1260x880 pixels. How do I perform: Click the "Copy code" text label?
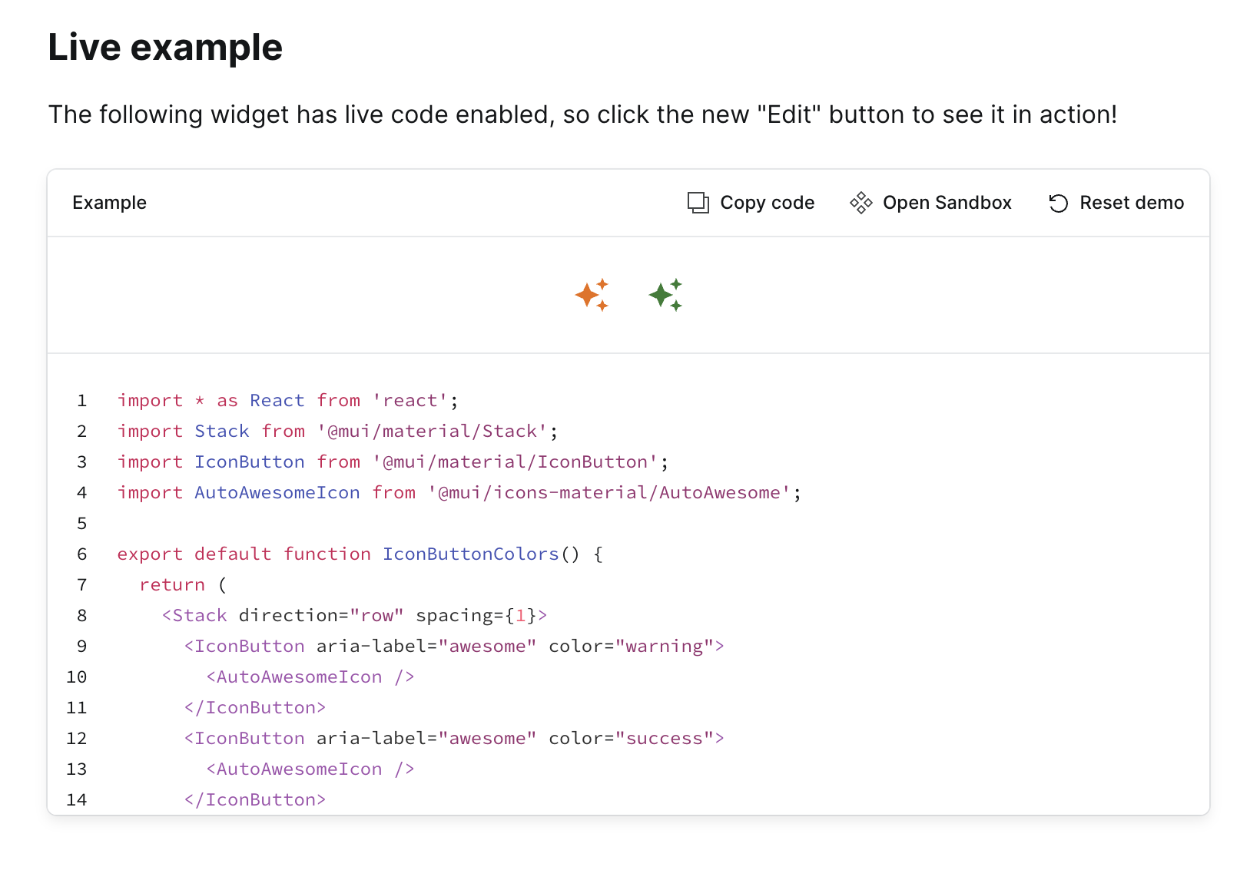[x=767, y=203]
